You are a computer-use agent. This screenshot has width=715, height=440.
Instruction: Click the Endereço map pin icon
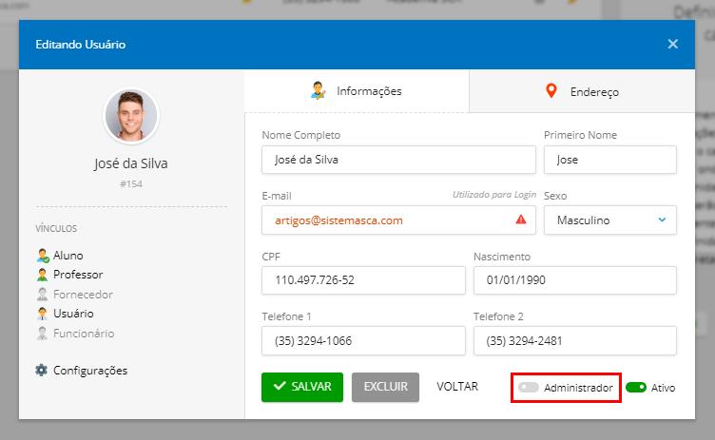tap(551, 90)
